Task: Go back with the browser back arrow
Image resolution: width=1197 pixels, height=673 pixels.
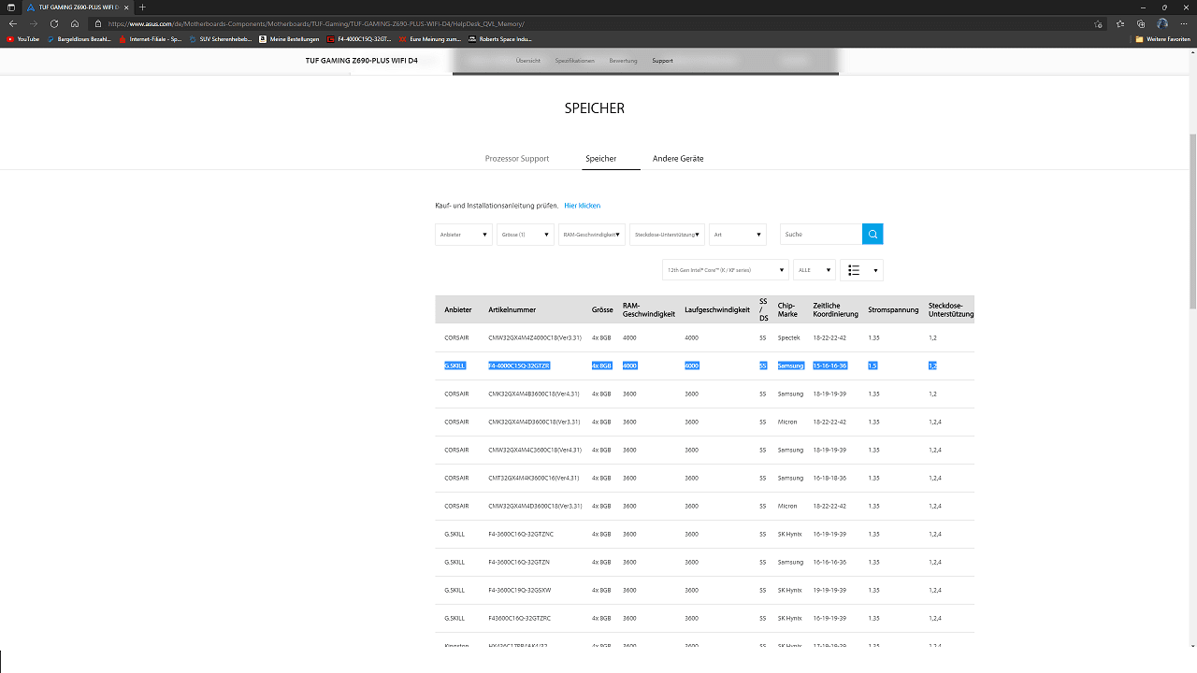Action: [x=12, y=23]
